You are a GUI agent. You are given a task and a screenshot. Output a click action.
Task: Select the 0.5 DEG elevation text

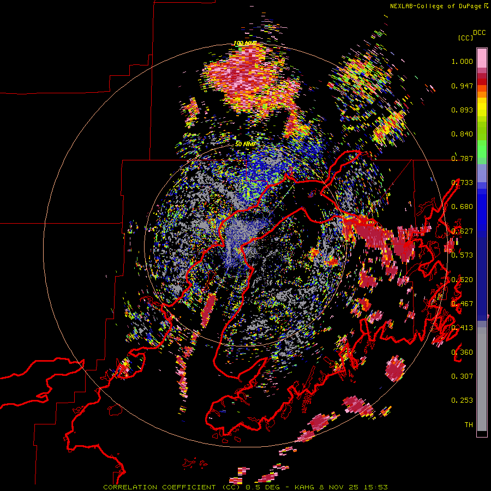[264, 487]
